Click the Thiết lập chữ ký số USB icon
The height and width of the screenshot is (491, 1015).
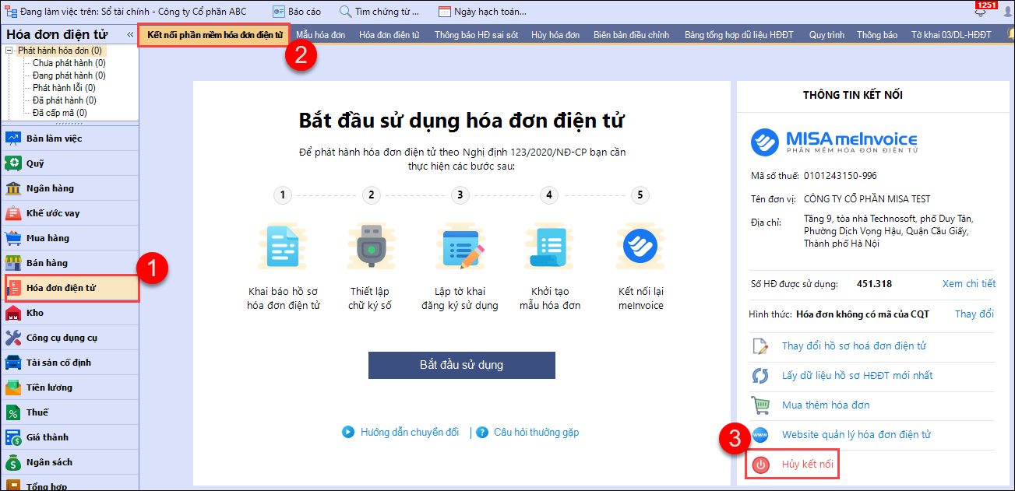pyautogui.click(x=370, y=247)
